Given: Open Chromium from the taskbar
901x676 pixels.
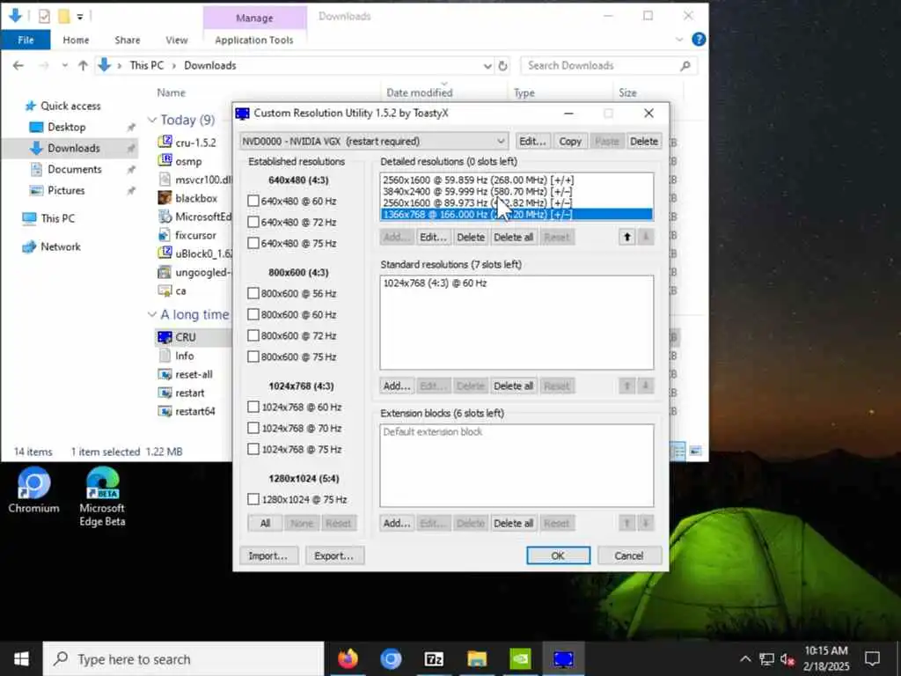Looking at the screenshot, I should click(x=391, y=658).
